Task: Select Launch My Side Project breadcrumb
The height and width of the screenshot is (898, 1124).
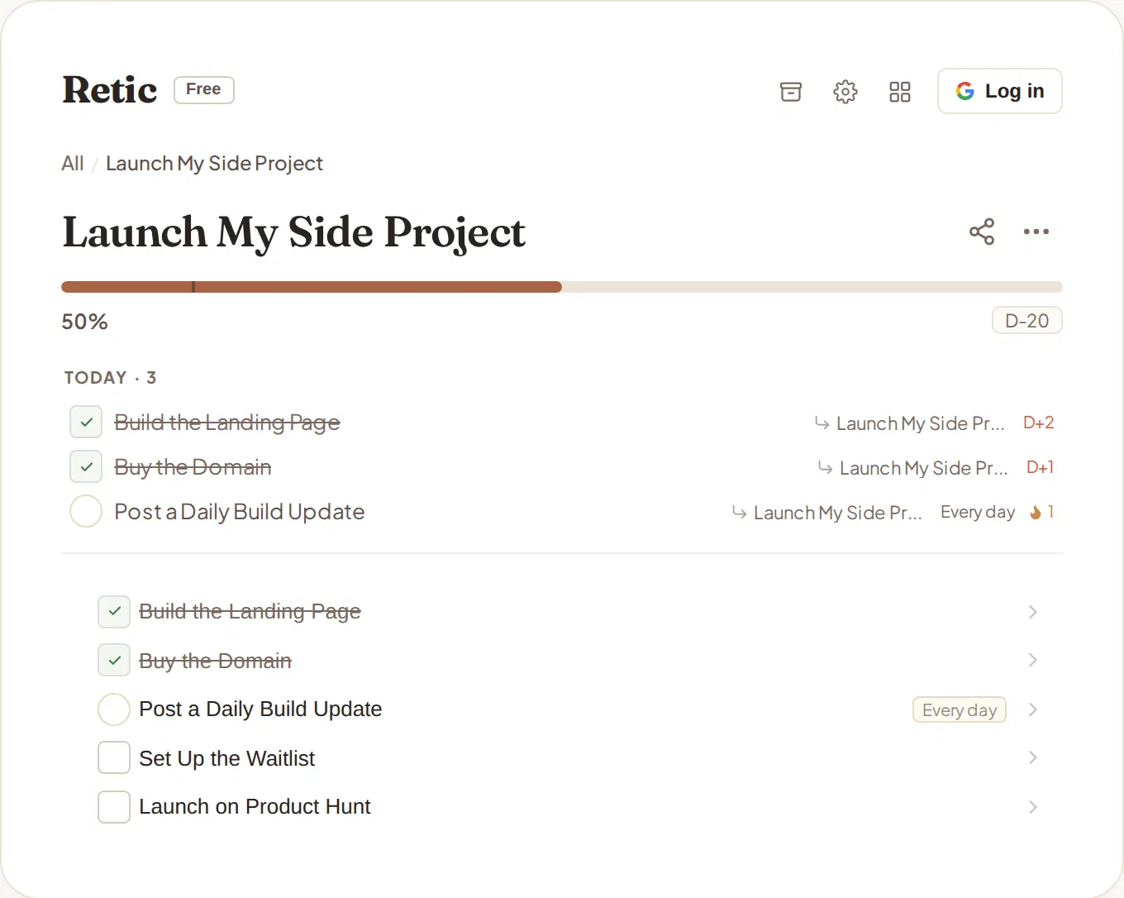Action: [x=214, y=164]
